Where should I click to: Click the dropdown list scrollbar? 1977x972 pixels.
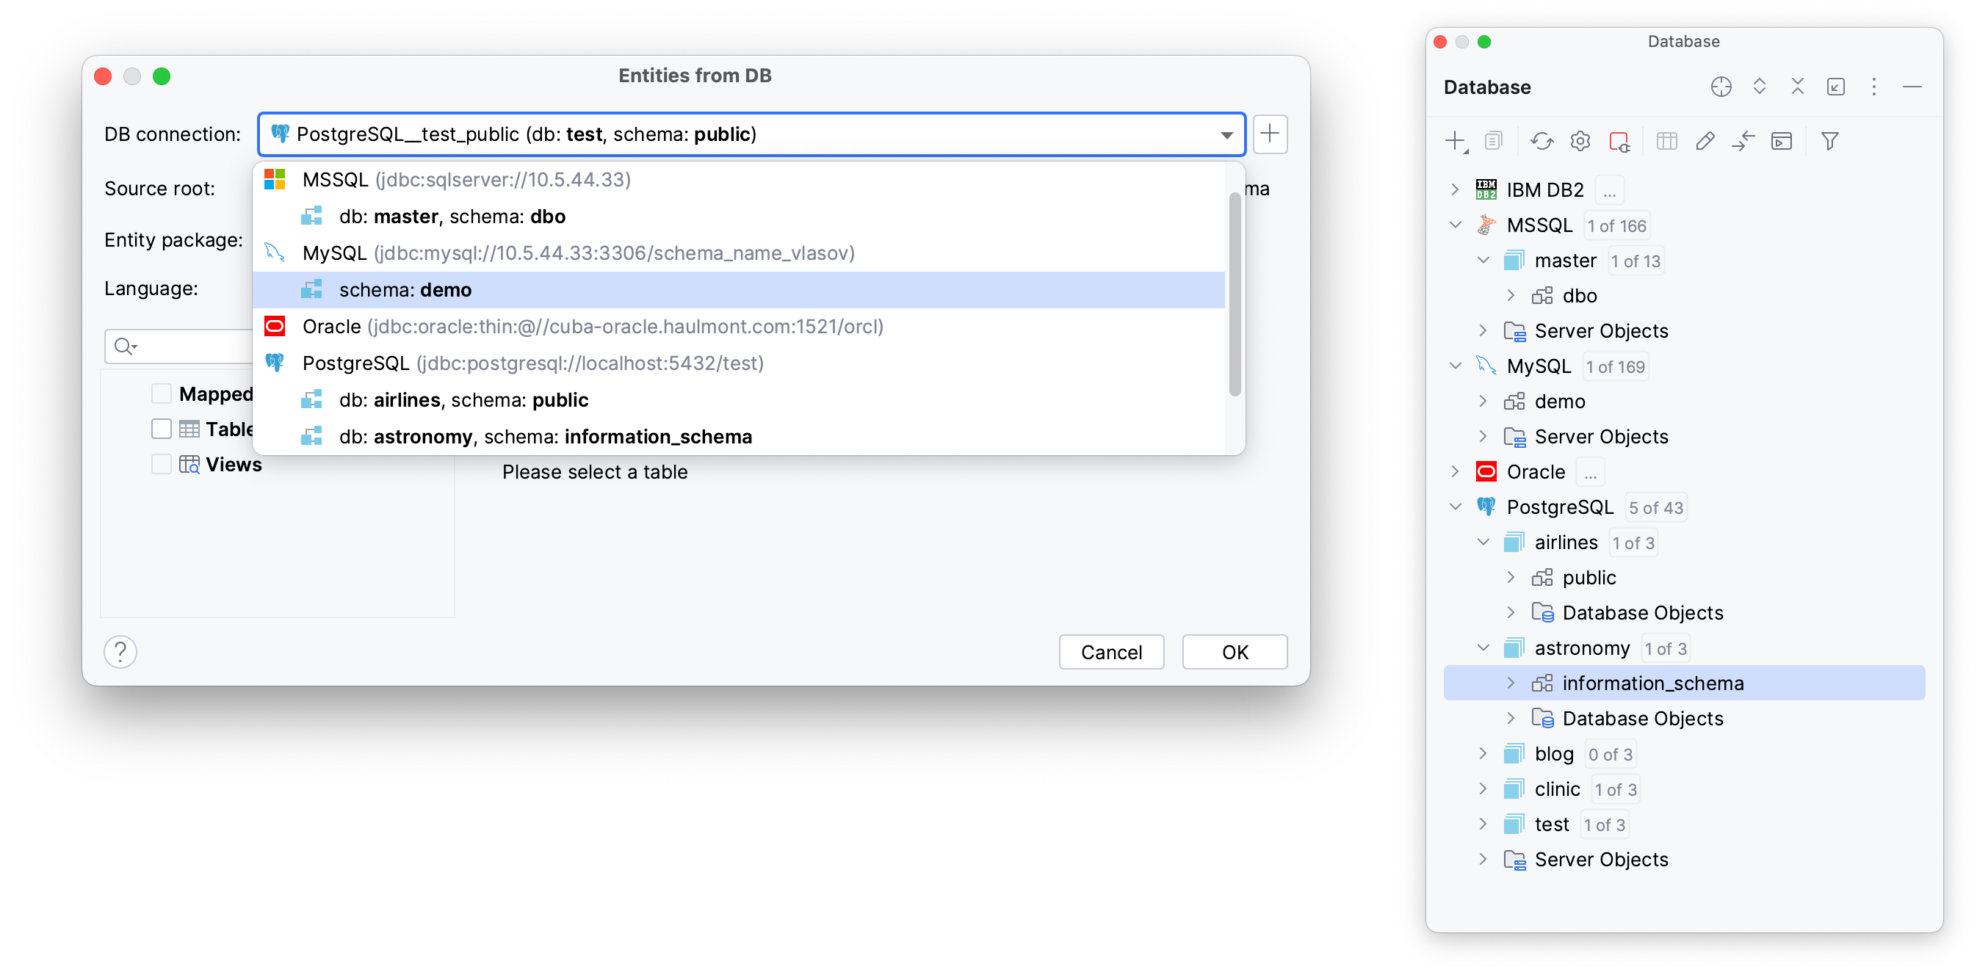[1234, 294]
